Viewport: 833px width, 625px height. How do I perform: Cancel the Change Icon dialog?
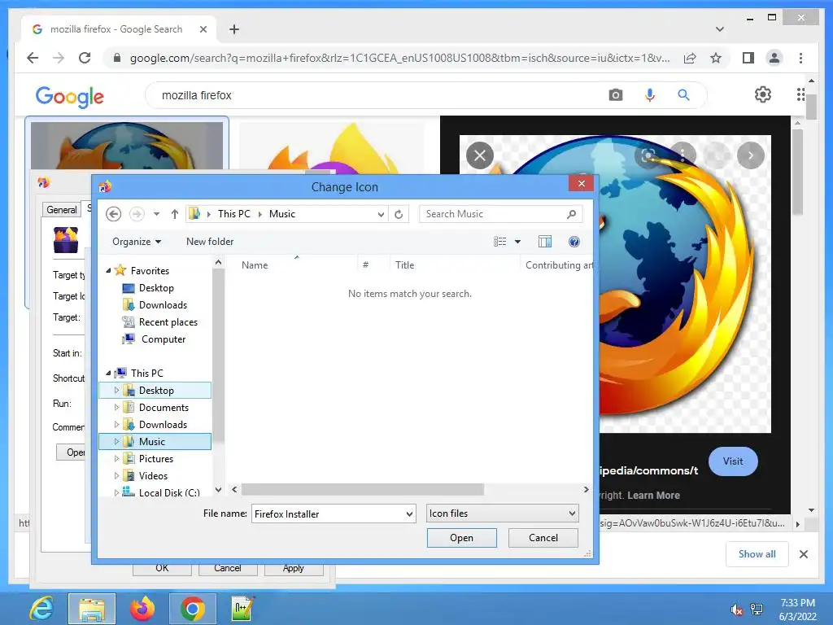click(543, 538)
